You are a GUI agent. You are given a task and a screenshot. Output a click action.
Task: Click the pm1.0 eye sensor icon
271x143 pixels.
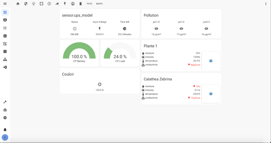pyautogui.click(x=156, y=29)
